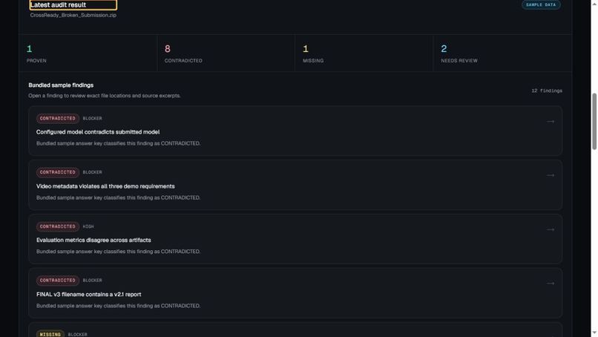Click CONTRADICTED badge on Configured model finding
Viewport: 598px width, 337px height.
point(58,118)
